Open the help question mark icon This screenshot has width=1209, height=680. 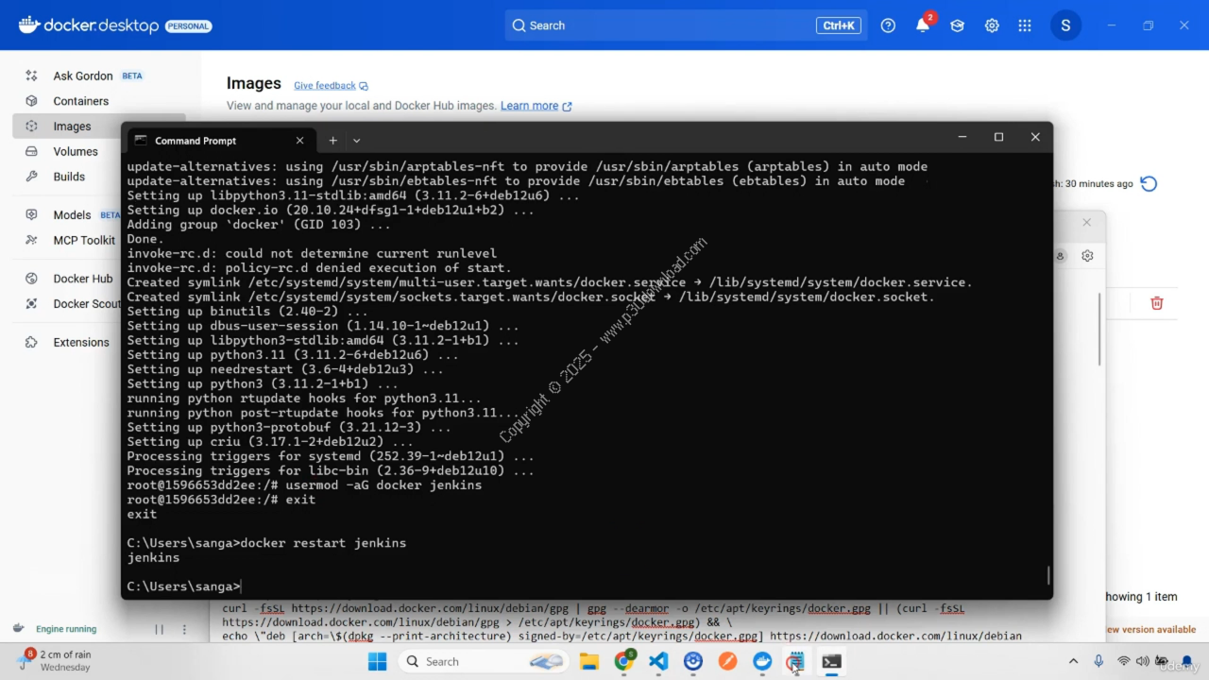888,25
